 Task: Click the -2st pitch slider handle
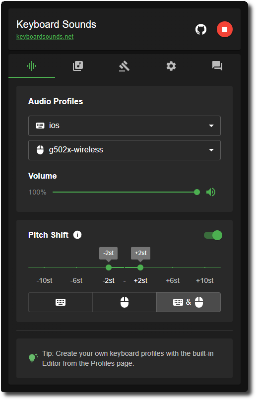tap(109, 267)
